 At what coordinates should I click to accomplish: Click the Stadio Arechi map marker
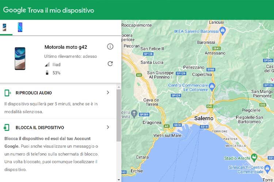254,158
